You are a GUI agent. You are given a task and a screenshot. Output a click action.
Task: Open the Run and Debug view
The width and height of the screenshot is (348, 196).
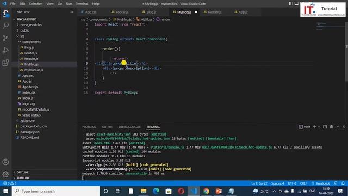click(x=5, y=51)
